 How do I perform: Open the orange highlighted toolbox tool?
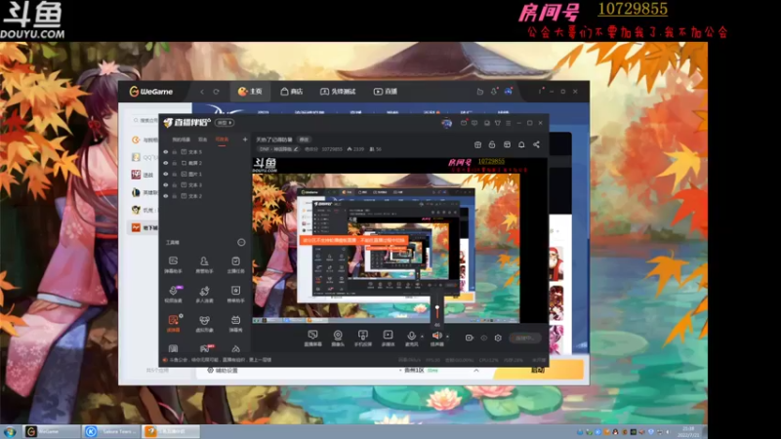[173, 323]
